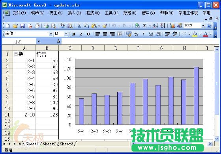Open the 文件 (File) menu

coord(19,13)
